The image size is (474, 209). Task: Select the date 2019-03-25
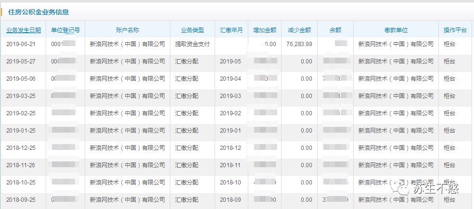click(x=21, y=96)
